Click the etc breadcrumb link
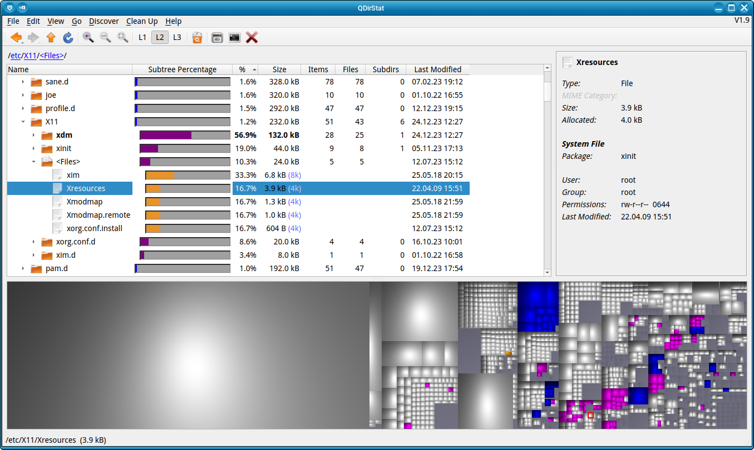The image size is (754, 450). pyautogui.click(x=16, y=56)
